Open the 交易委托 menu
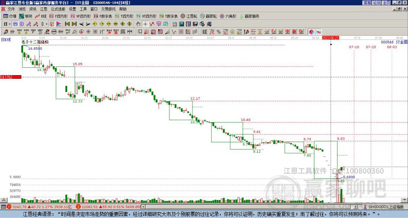 tap(108, 9)
